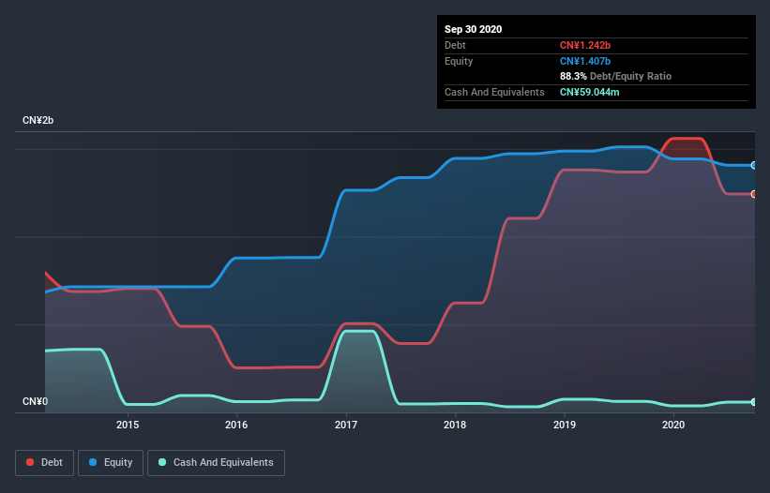Toggle the Equity legend button
Image resolution: width=770 pixels, height=493 pixels.
pyautogui.click(x=111, y=463)
